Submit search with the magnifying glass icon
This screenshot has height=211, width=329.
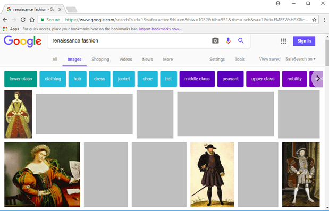pos(241,41)
